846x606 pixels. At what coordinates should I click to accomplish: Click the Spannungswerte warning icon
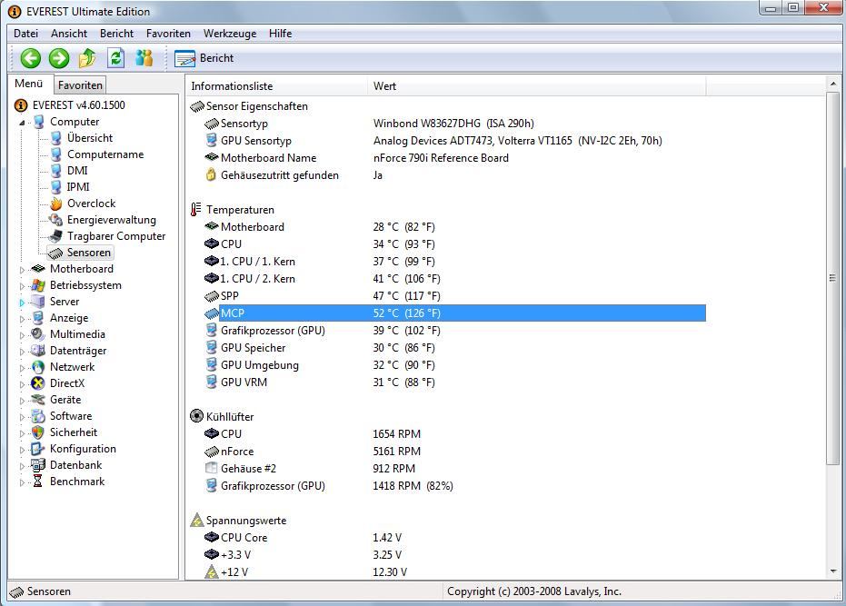197,521
